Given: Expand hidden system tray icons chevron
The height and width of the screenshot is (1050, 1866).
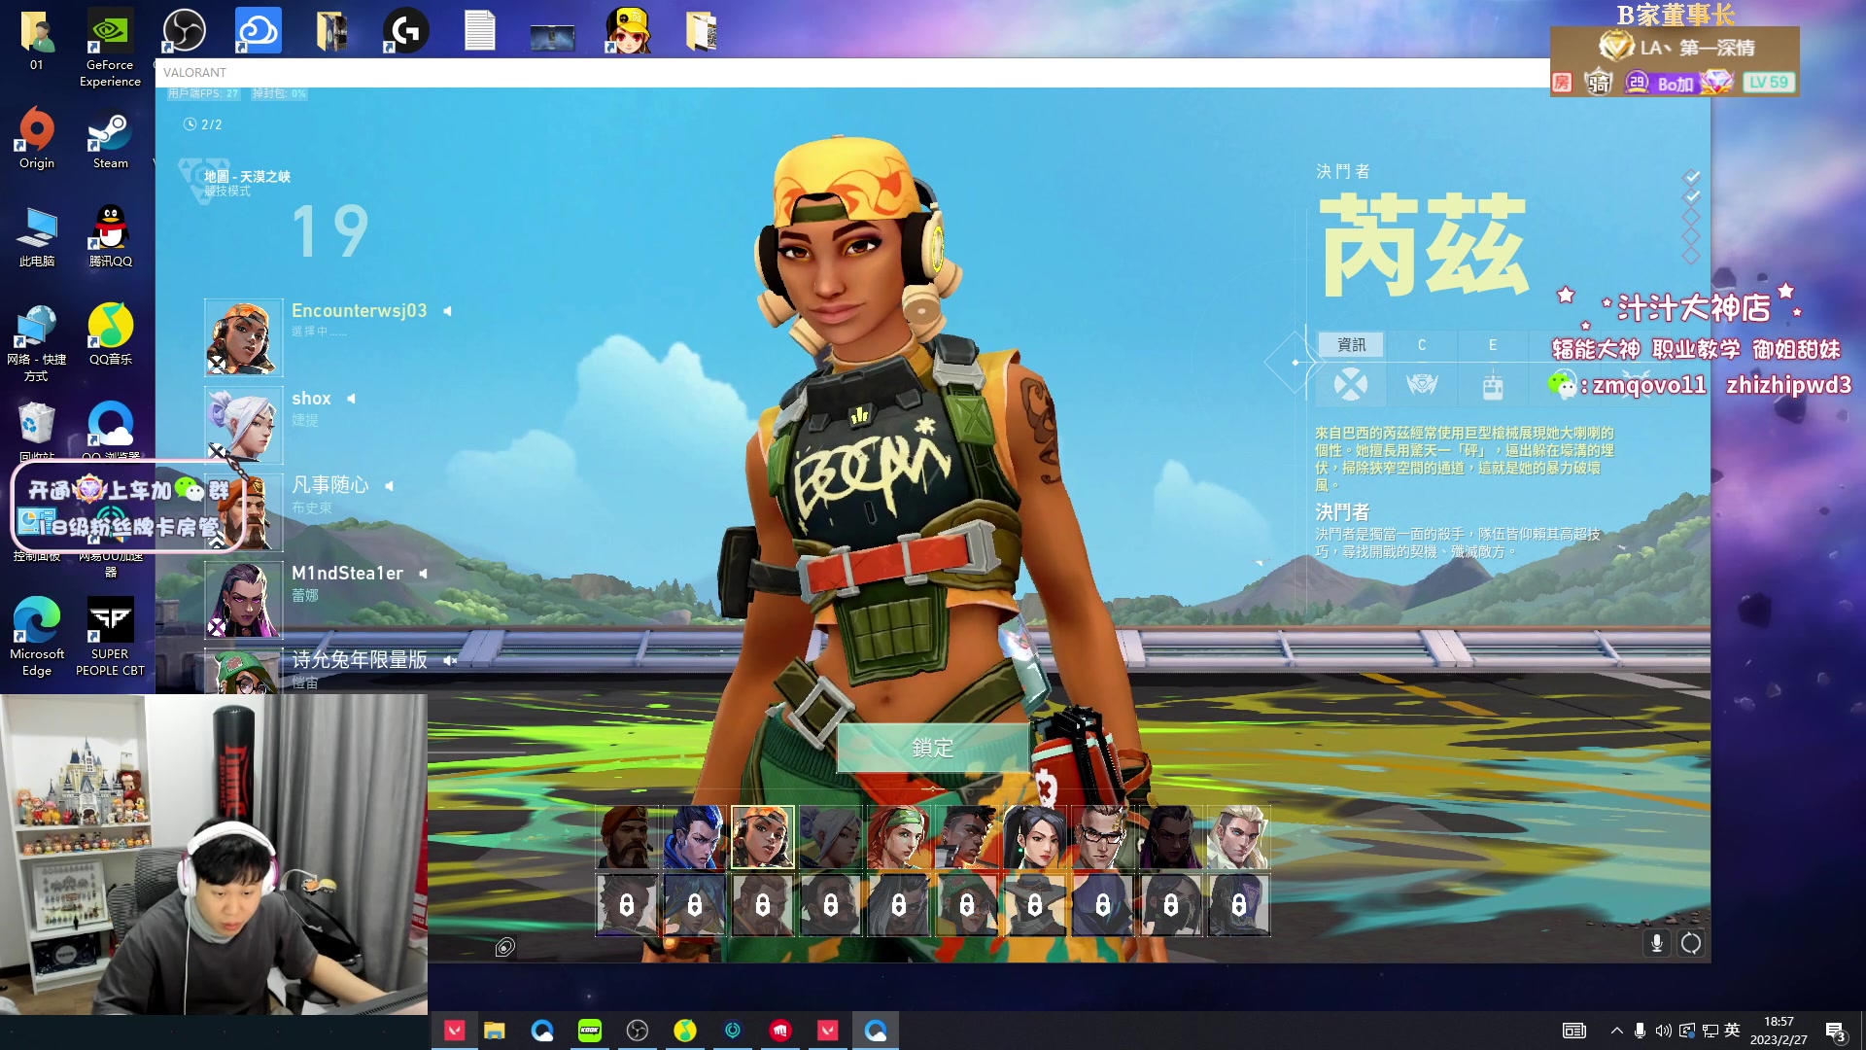Looking at the screenshot, I should pos(1617,1031).
